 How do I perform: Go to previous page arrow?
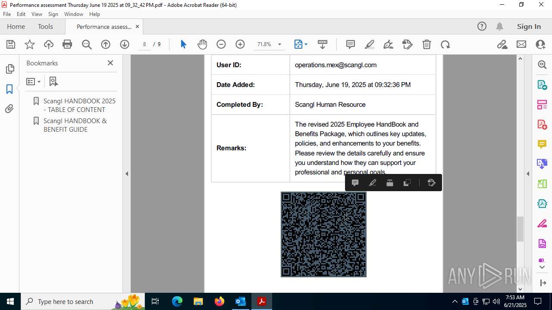[106, 44]
